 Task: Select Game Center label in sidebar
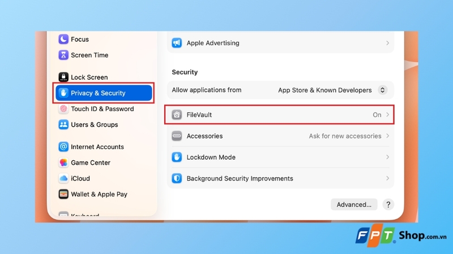[91, 163]
